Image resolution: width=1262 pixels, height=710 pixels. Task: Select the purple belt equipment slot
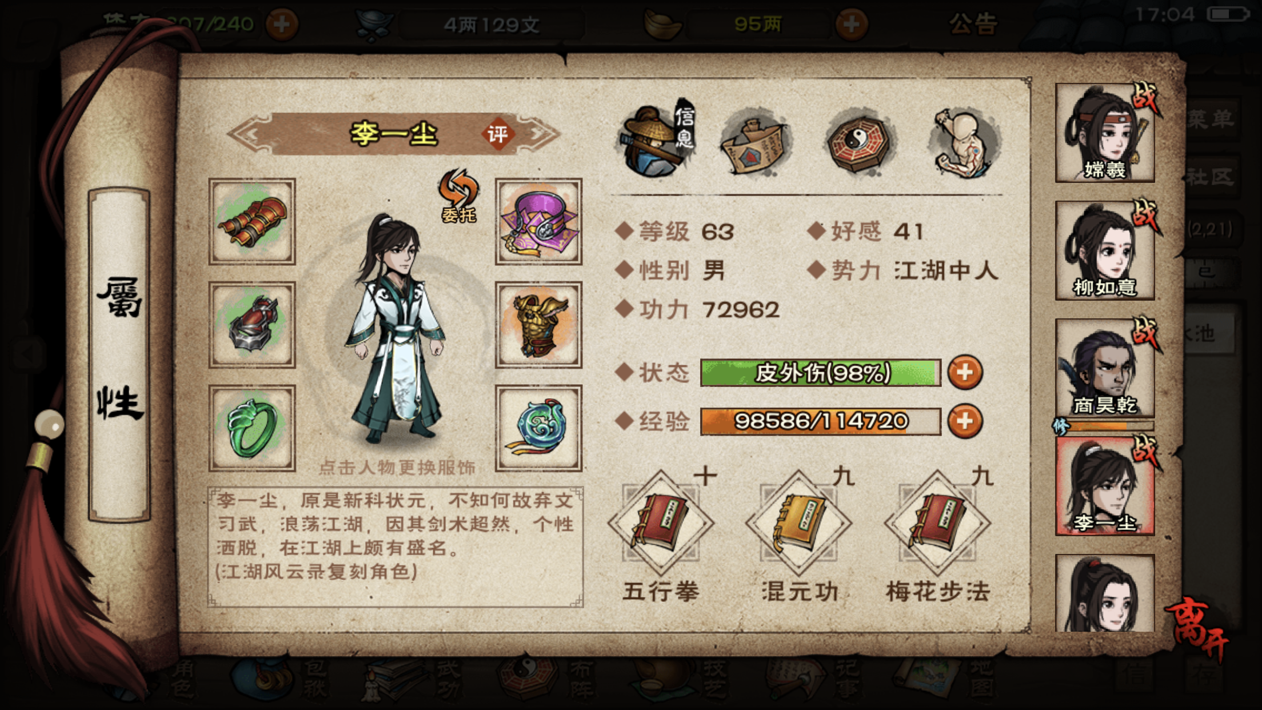pyautogui.click(x=538, y=221)
